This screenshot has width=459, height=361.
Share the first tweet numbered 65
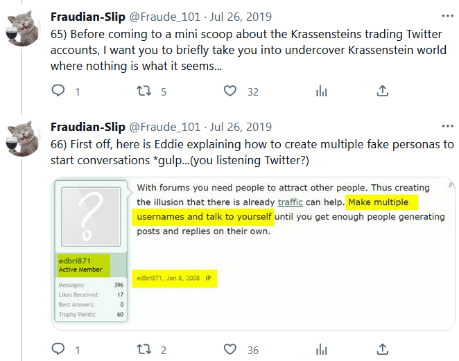[382, 91]
